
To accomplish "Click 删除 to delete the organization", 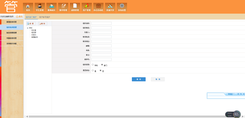I will pyautogui.click(x=42, y=24).
